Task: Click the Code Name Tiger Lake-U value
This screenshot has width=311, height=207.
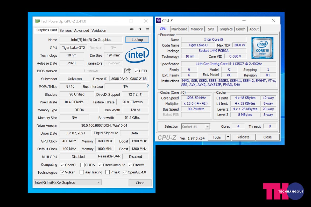Action: click(198, 45)
